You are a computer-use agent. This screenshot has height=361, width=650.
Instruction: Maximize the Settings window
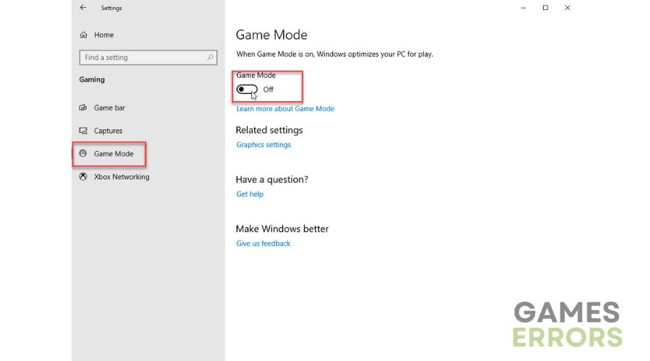click(x=545, y=8)
